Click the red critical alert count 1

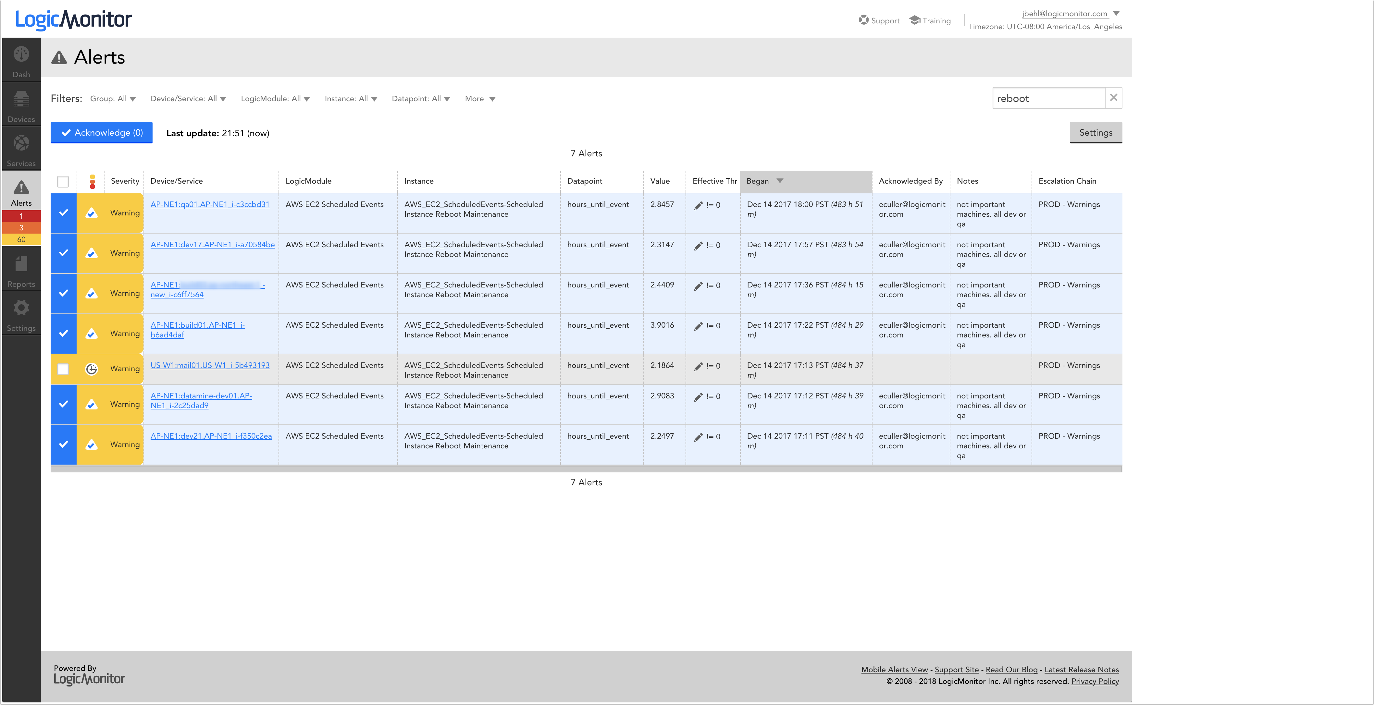21,216
